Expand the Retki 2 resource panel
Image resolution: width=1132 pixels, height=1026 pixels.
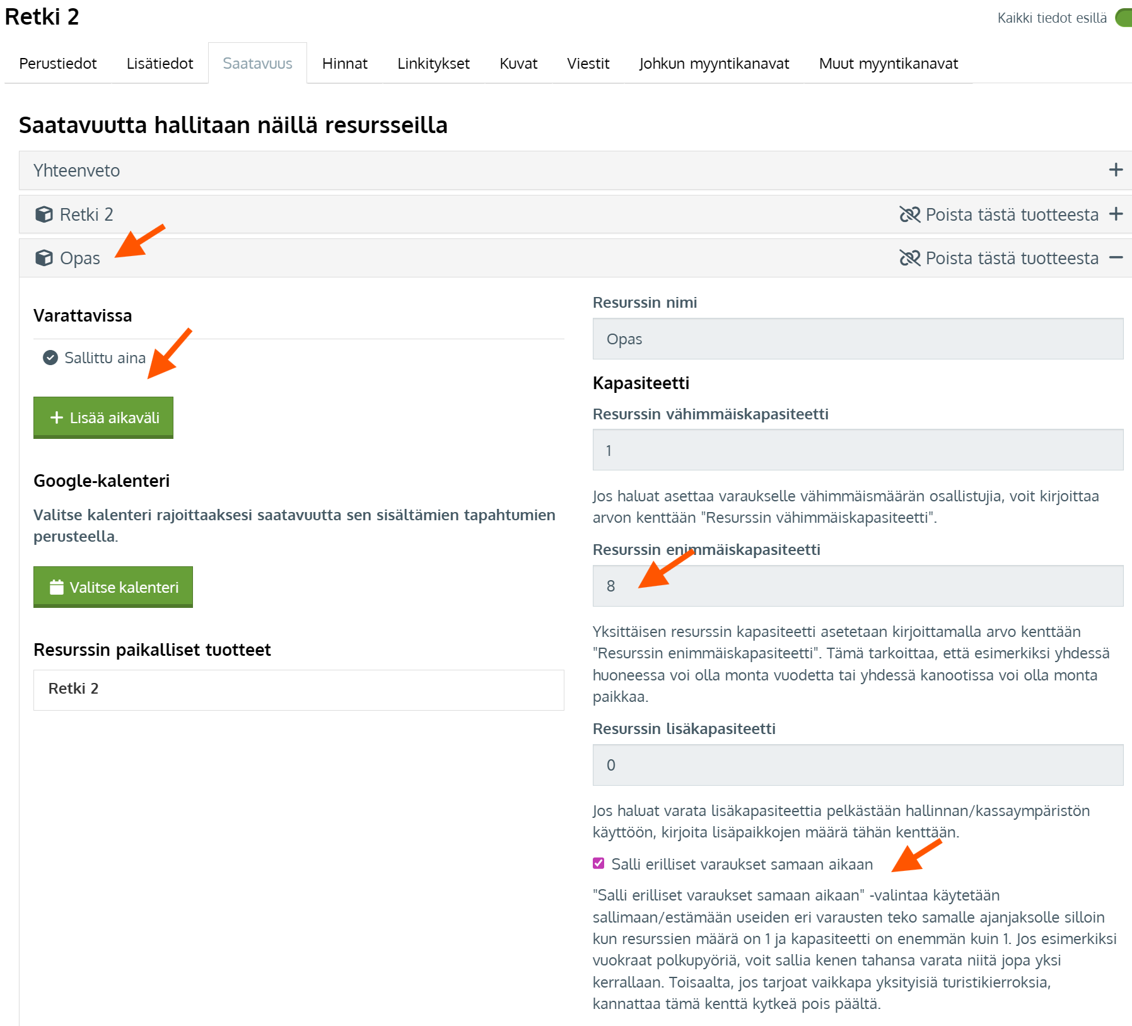(1116, 214)
